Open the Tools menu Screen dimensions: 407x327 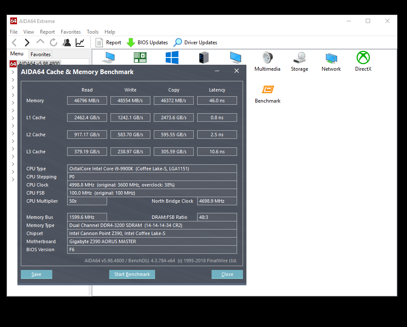pos(93,32)
